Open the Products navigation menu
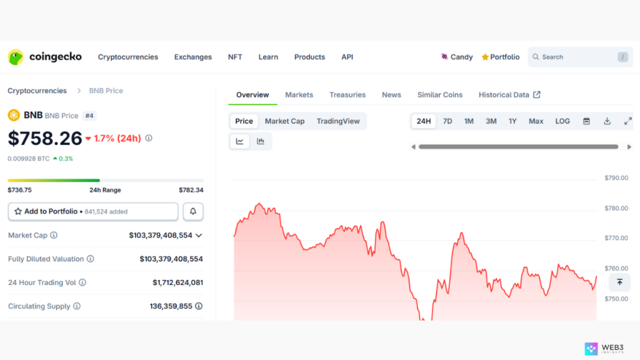 [x=309, y=57]
